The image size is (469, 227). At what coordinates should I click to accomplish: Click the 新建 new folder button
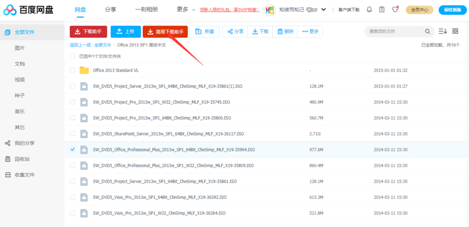pyautogui.click(x=205, y=31)
